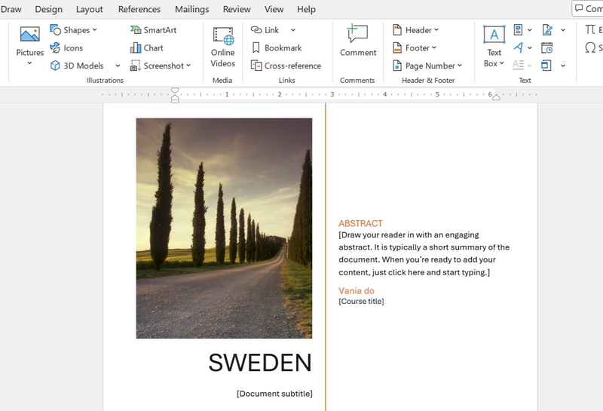The image size is (603, 411).
Task: Insert Date & Time
Action: [x=547, y=48]
